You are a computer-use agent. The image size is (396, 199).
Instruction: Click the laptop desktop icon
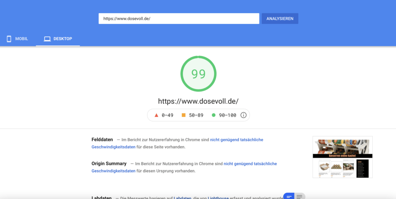(47, 39)
